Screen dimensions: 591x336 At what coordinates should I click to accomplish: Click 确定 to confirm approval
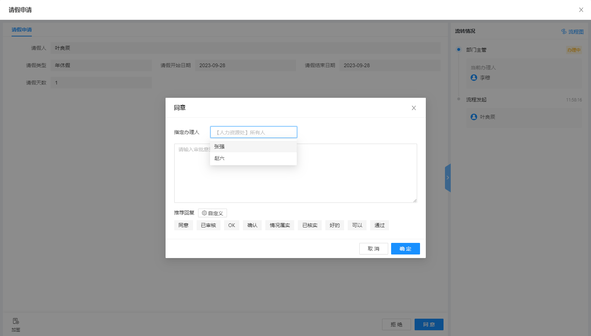(405, 249)
